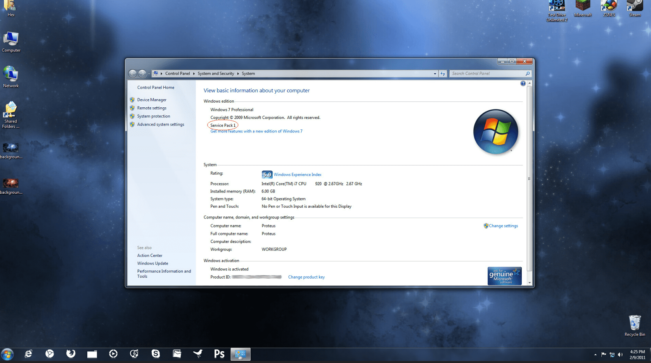Click the Windows Experience Index link
This screenshot has width=651, height=363.
point(298,175)
